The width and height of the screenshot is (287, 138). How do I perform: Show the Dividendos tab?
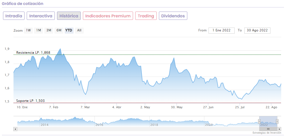[173, 16]
